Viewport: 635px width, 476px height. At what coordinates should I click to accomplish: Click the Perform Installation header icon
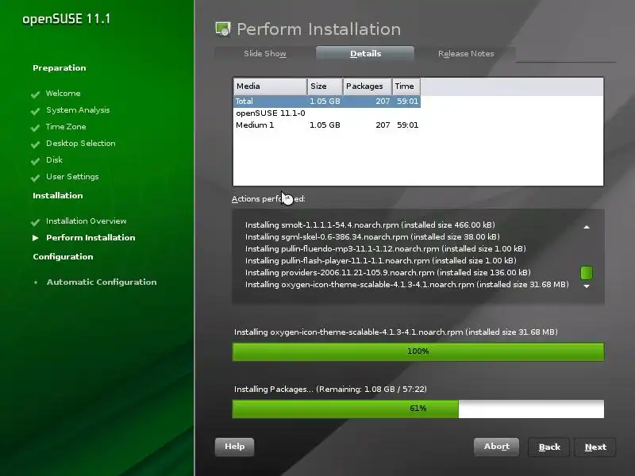(x=223, y=29)
